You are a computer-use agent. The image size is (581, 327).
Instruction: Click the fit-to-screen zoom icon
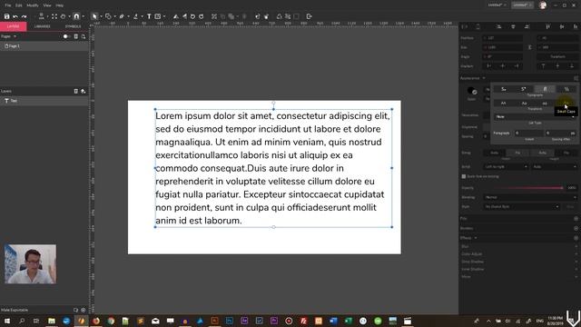pyautogui.click(x=54, y=16)
